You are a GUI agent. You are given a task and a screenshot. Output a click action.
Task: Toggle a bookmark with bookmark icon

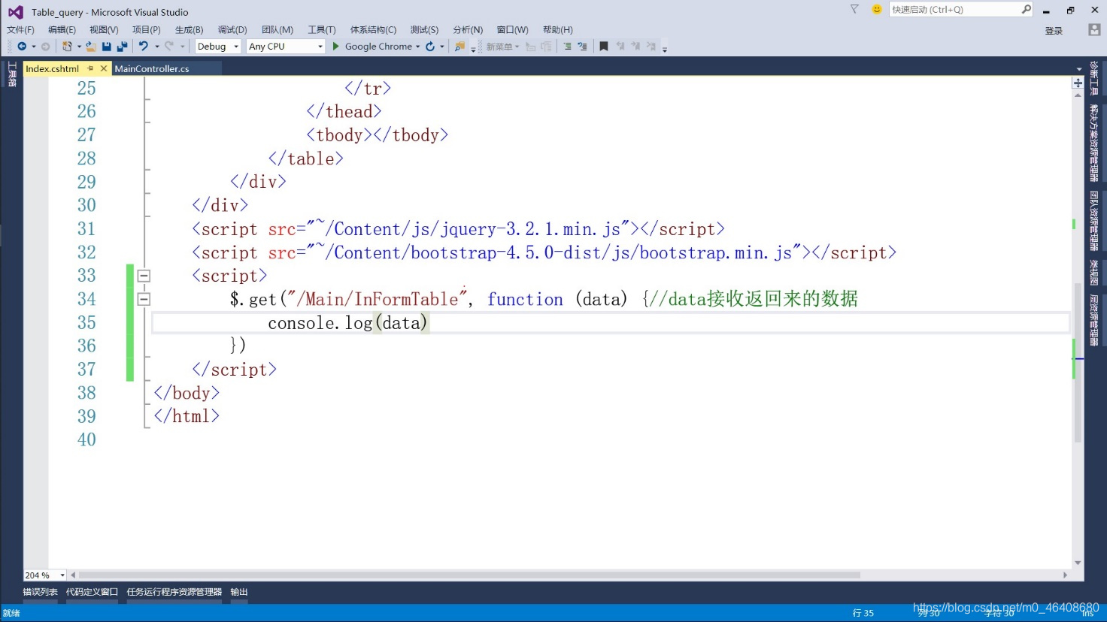(x=603, y=47)
